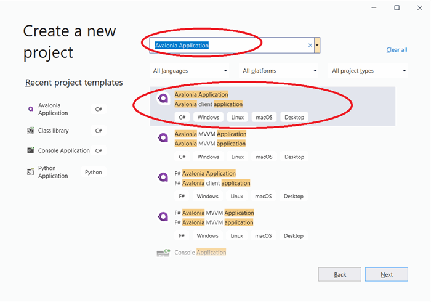Select the Avalonia MVVM Application template title
The width and height of the screenshot is (431, 302).
tap(211, 134)
